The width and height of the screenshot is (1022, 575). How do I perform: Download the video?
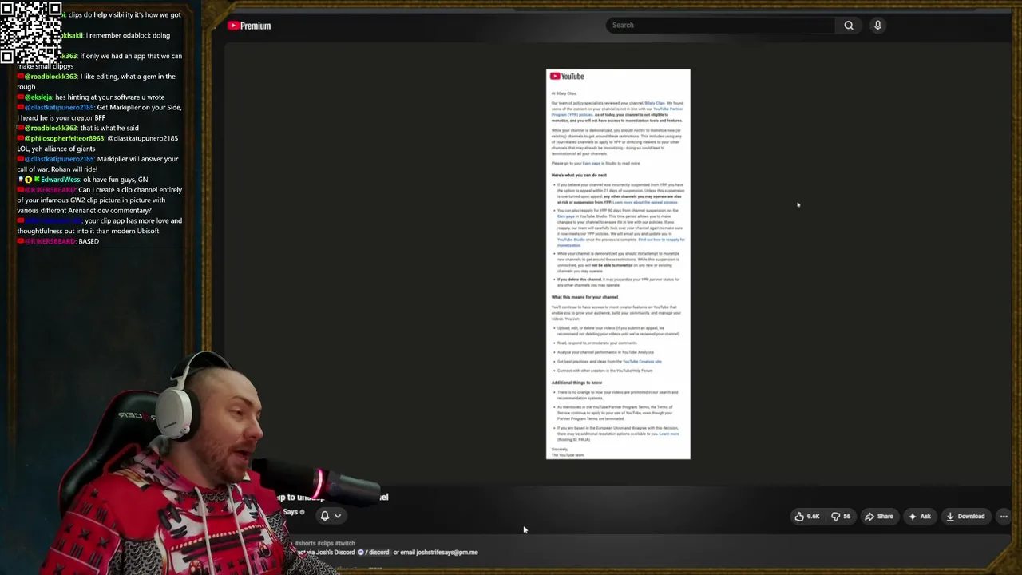pyautogui.click(x=965, y=517)
